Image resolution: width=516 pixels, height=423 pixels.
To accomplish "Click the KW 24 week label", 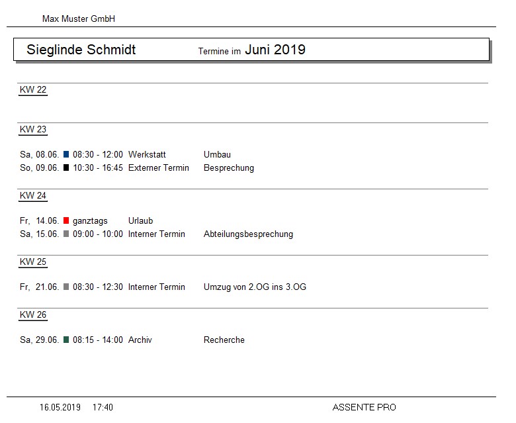I will 33,196.
